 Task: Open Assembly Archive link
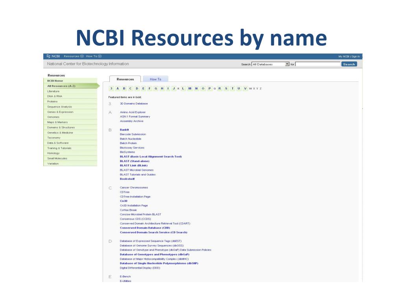click(x=131, y=121)
